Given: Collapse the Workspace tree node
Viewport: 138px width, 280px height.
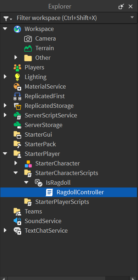Looking at the screenshot, I should (x=5, y=29).
